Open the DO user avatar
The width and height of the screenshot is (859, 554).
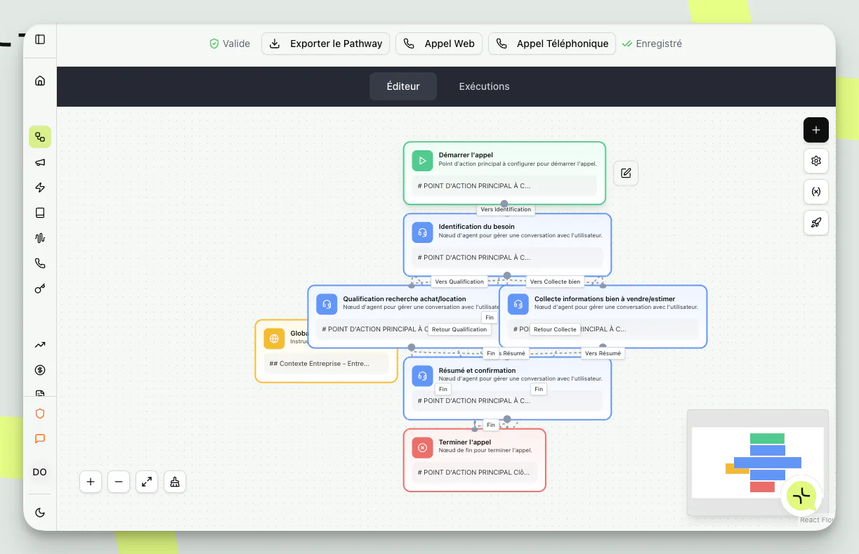40,472
